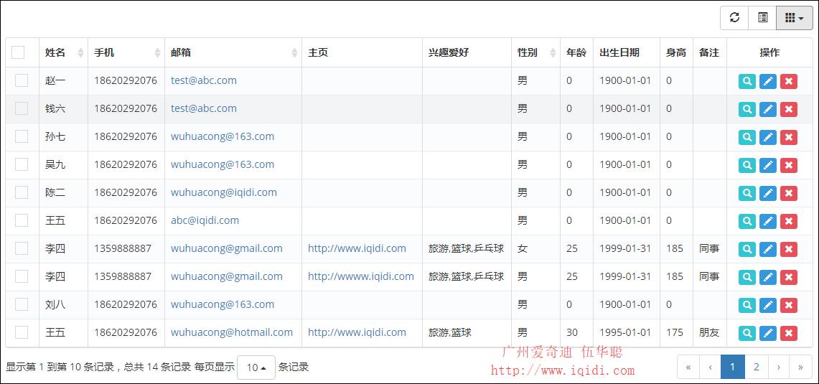View details for abc@iqidi.com row
819x384 pixels.
[x=747, y=221]
